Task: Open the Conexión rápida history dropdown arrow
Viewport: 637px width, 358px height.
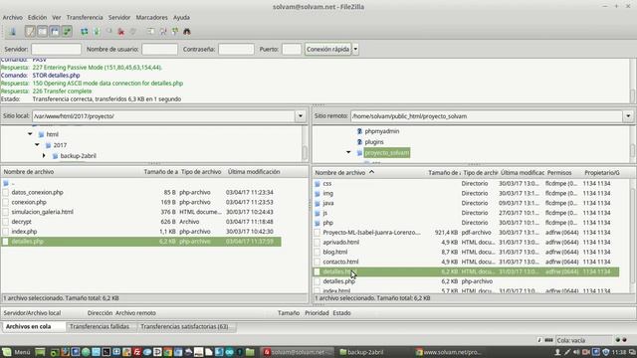Action: tap(355, 49)
